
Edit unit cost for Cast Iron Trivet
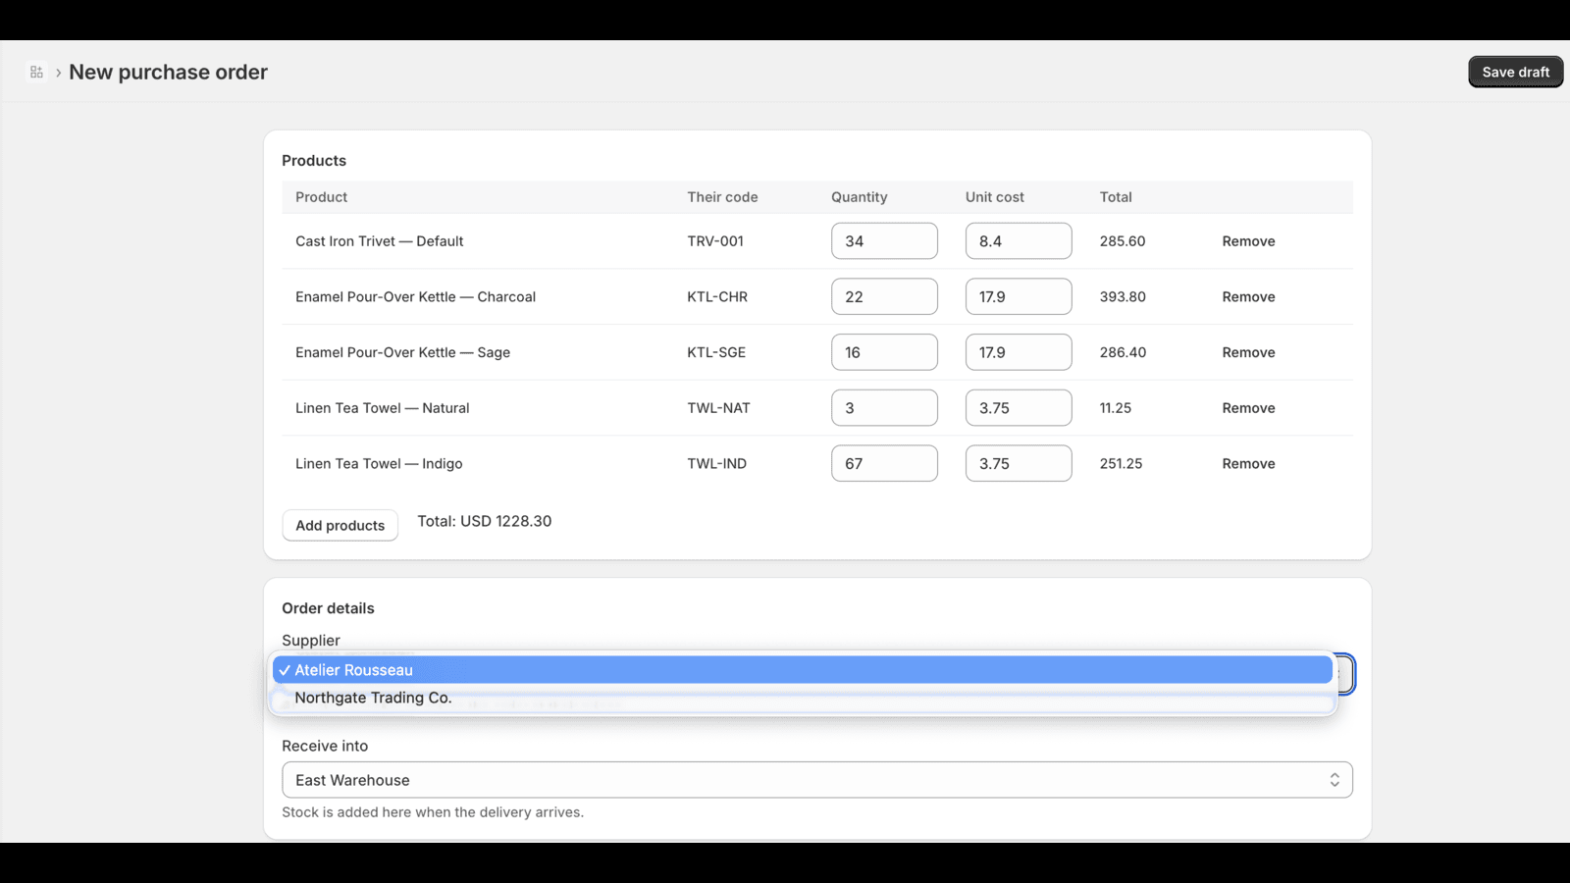pyautogui.click(x=1019, y=241)
